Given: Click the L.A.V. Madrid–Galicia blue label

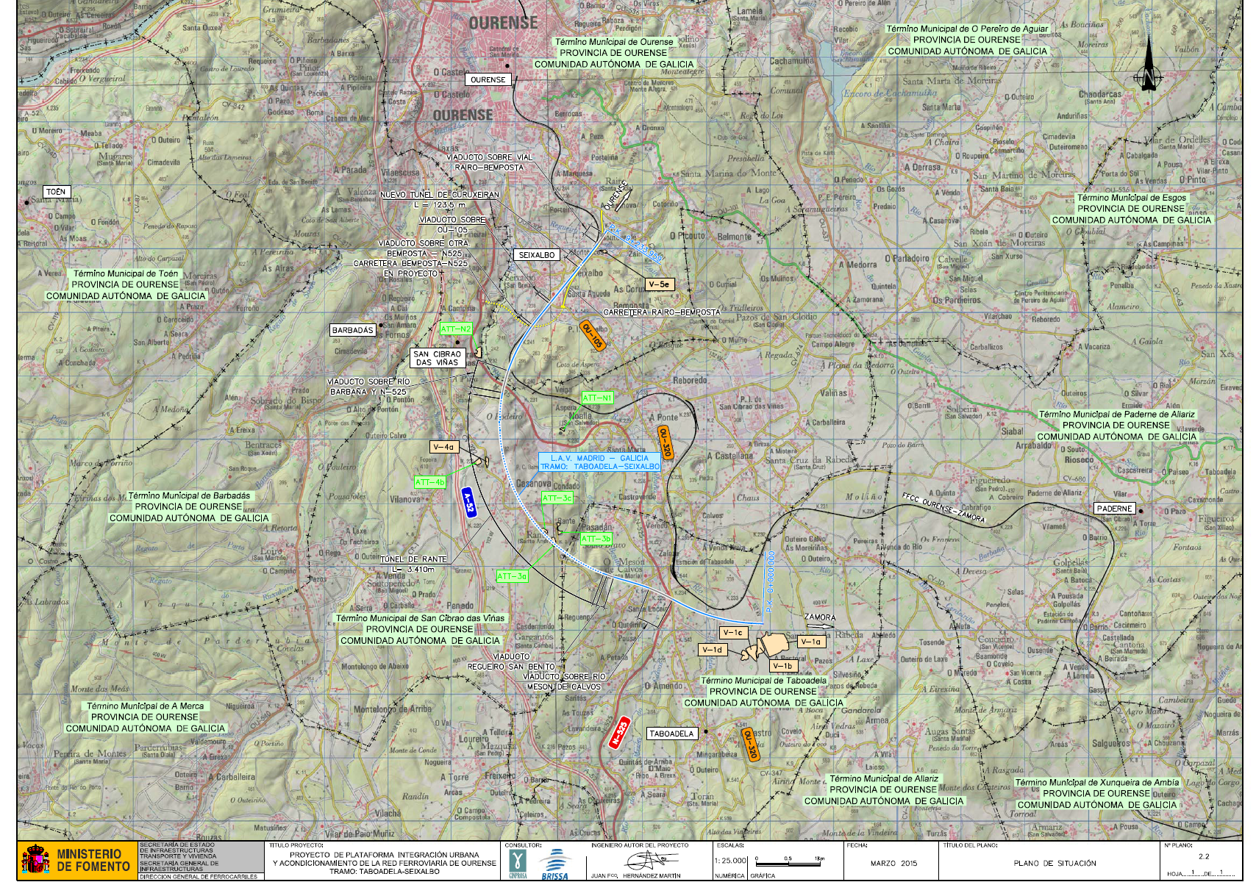Looking at the screenshot, I should pyautogui.click(x=599, y=462).
